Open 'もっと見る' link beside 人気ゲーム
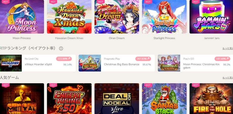233x114 pixels. (x=228, y=78)
